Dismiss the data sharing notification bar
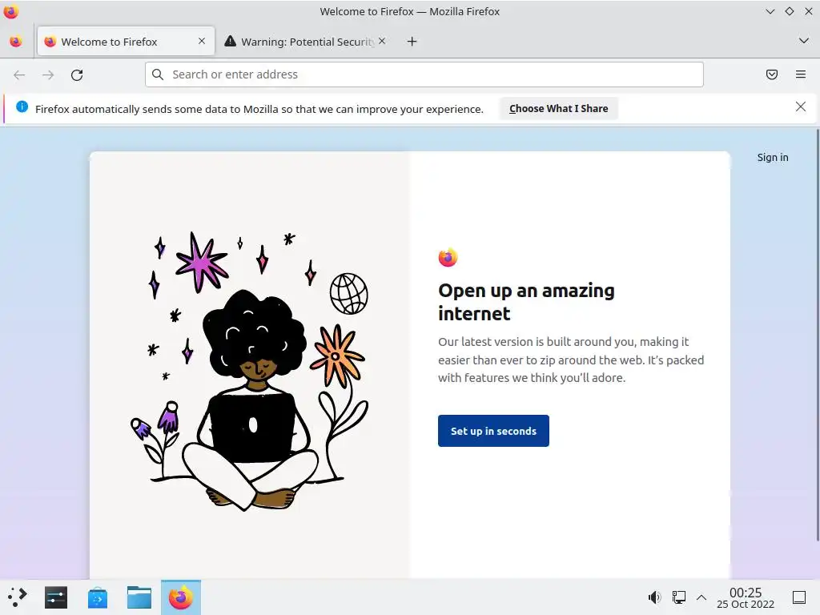820x615 pixels. pyautogui.click(x=801, y=107)
